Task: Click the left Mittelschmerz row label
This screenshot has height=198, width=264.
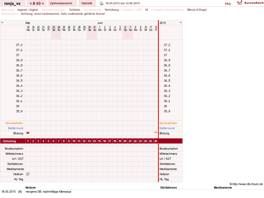Action: 15,154
